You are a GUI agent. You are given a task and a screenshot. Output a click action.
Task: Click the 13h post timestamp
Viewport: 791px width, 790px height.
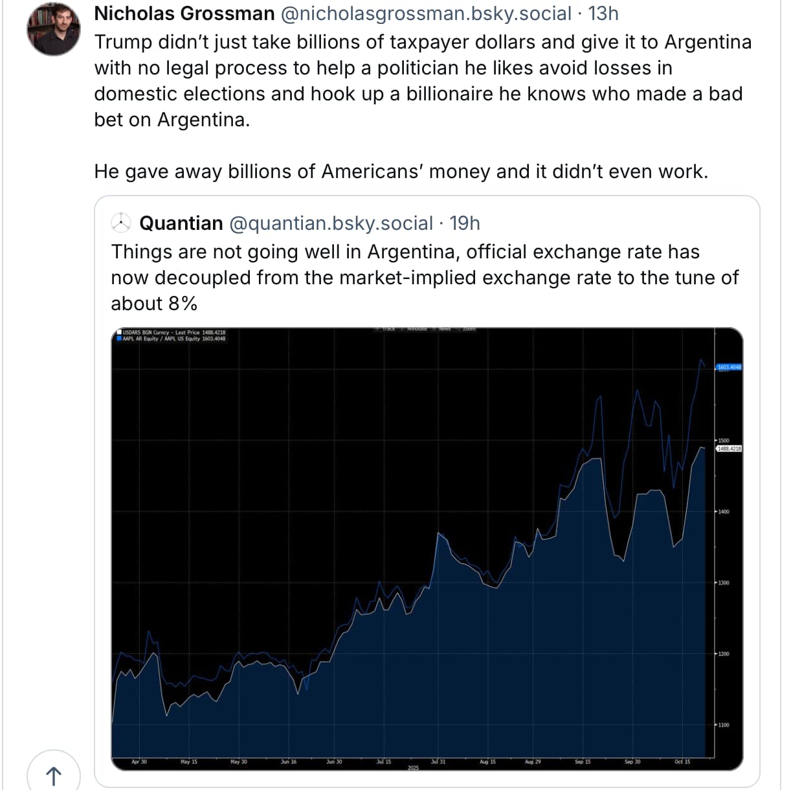603,14
